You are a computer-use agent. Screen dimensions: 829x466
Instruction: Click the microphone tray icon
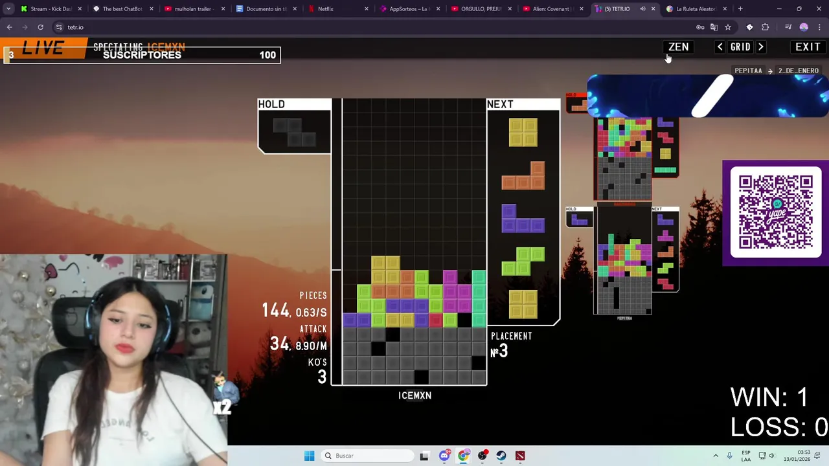click(729, 456)
